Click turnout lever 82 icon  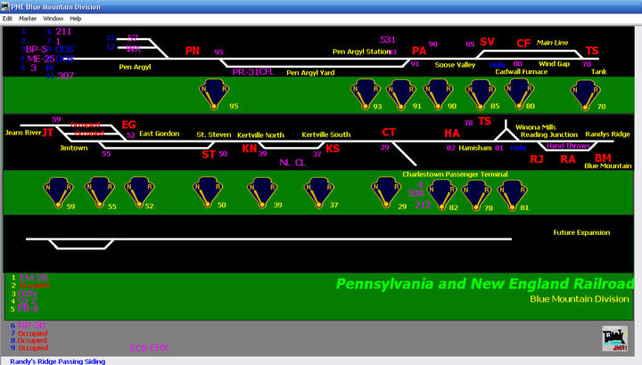click(441, 195)
